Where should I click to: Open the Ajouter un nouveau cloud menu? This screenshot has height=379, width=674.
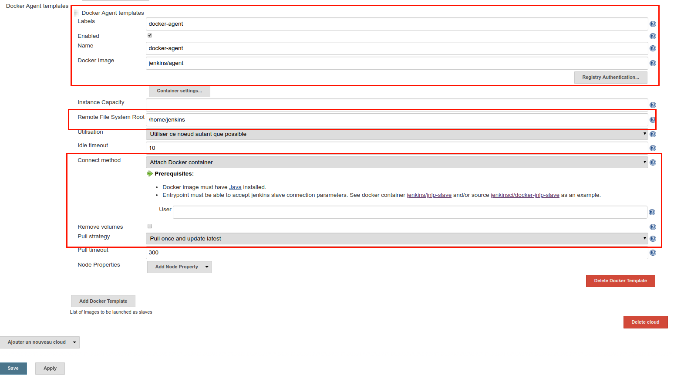pyautogui.click(x=40, y=342)
